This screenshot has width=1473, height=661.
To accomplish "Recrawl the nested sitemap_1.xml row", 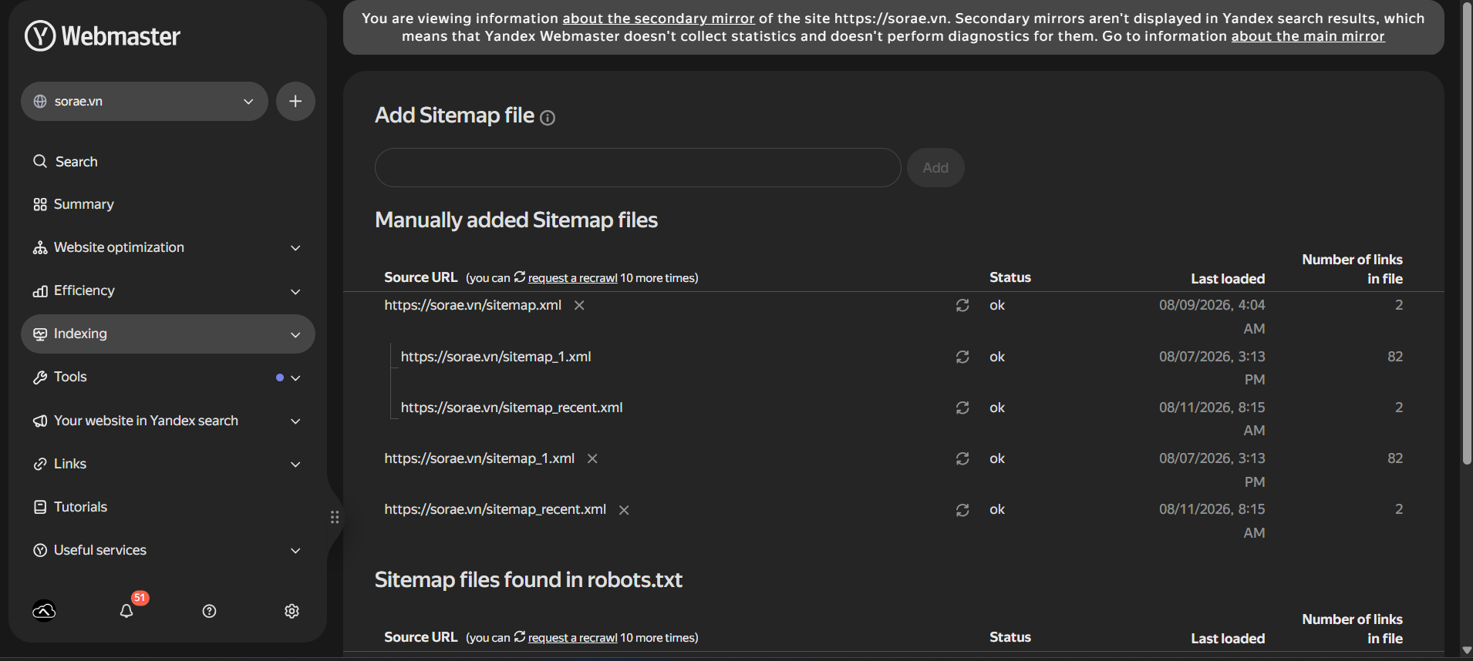I will 962,357.
